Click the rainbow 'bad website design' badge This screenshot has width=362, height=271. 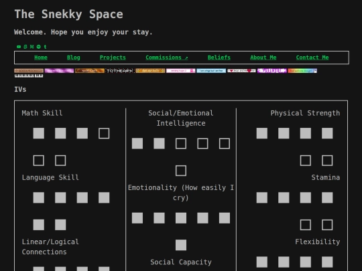(302, 71)
